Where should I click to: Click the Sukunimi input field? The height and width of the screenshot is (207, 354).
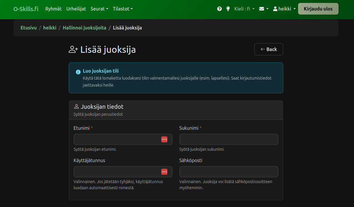tap(229, 139)
